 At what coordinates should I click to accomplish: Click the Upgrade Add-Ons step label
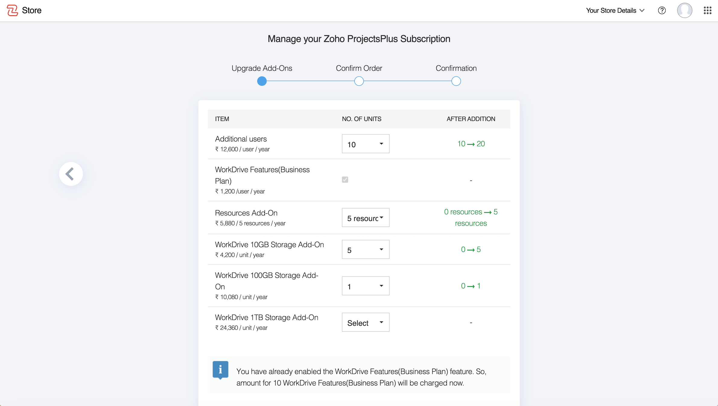pyautogui.click(x=262, y=68)
